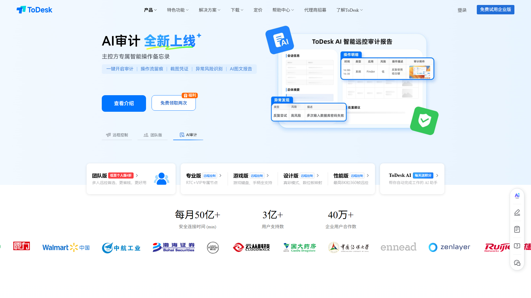Click the 中航工业 logo
Image resolution: width=531 pixels, height=298 pixels.
coord(121,248)
